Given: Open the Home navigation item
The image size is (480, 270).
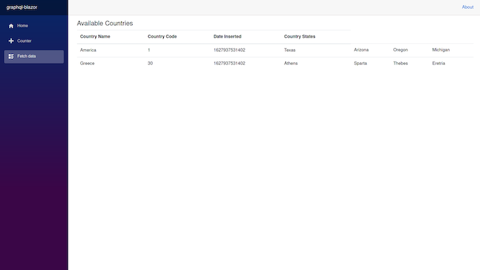Looking at the screenshot, I should click(34, 26).
